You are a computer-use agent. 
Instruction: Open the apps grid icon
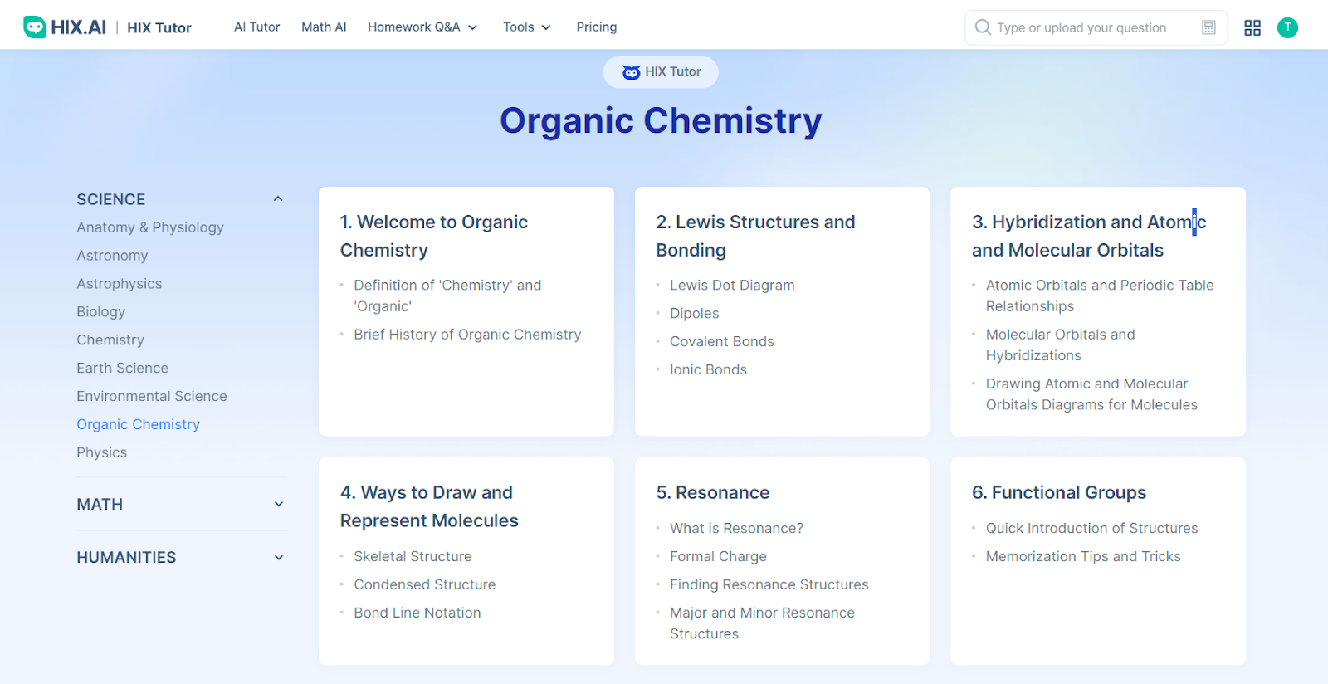point(1252,27)
